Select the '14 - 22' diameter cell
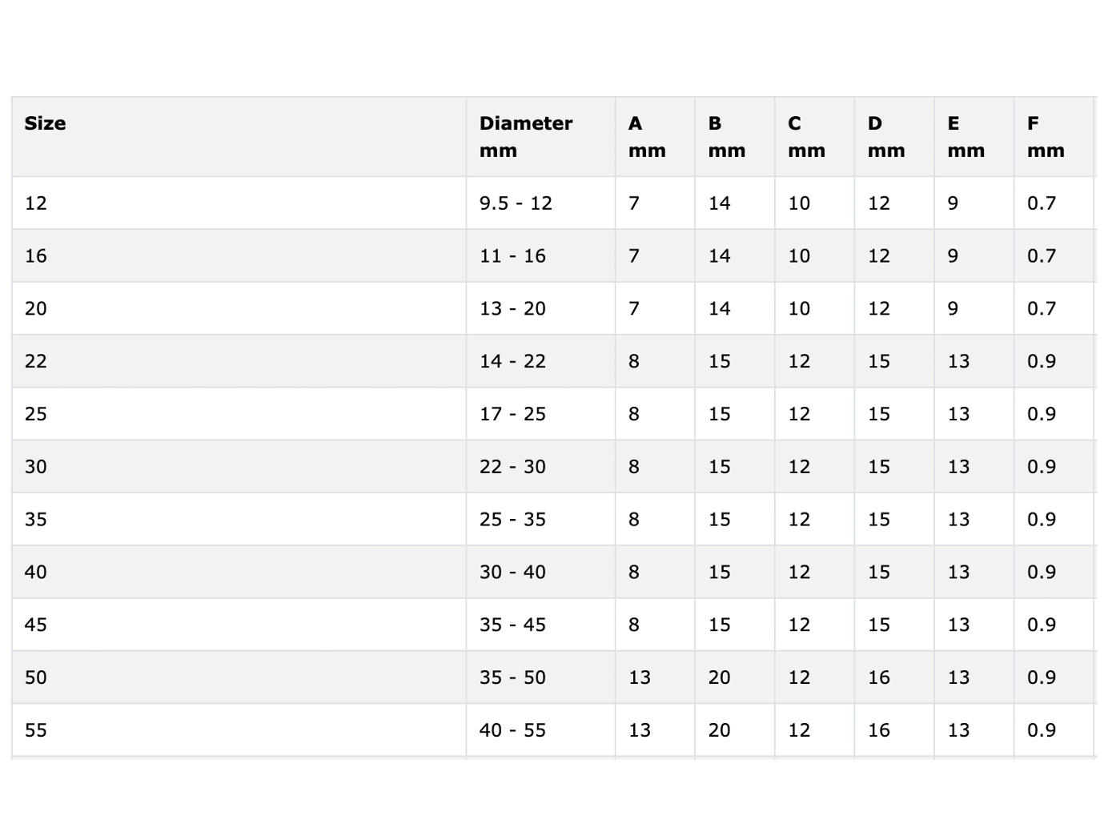This screenshot has width=1108, height=840. click(x=512, y=362)
